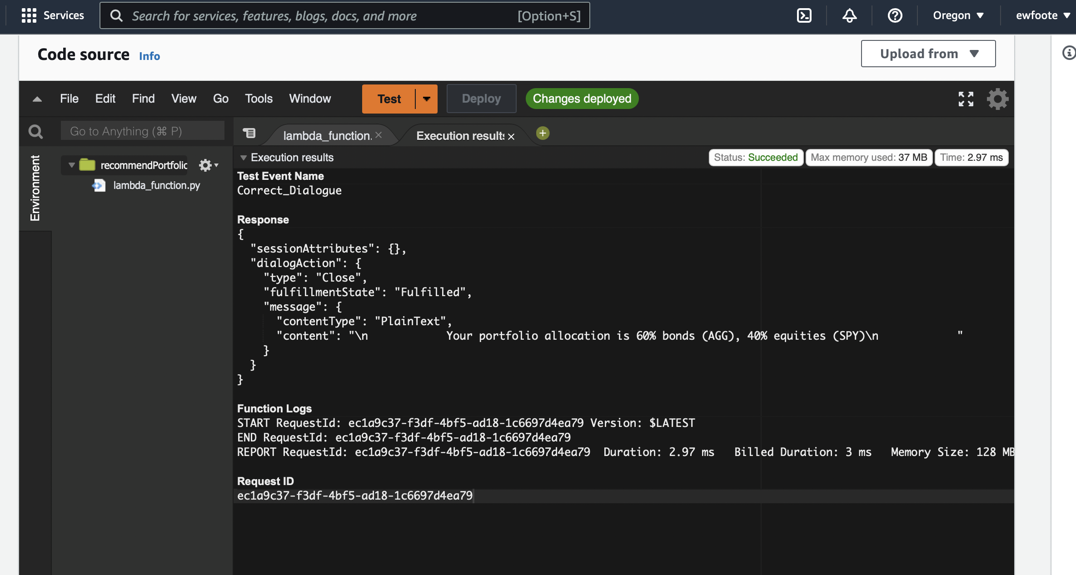
Task: Open lambda_function.py in file tree
Action: 156,185
